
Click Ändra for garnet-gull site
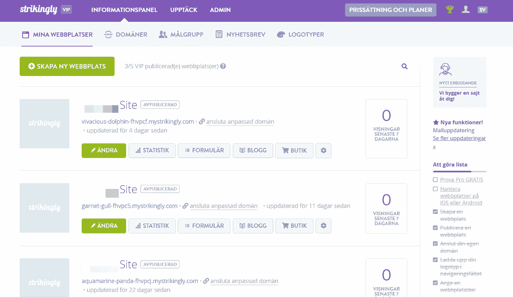(104, 225)
